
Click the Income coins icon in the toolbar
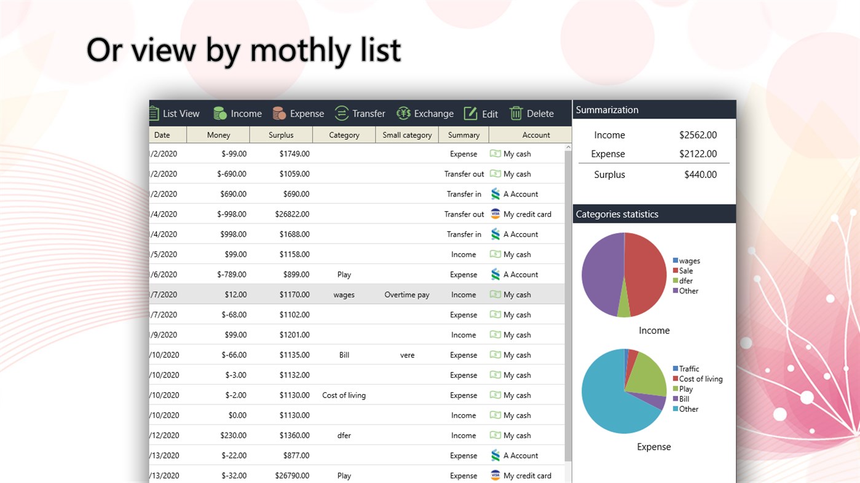pos(219,113)
